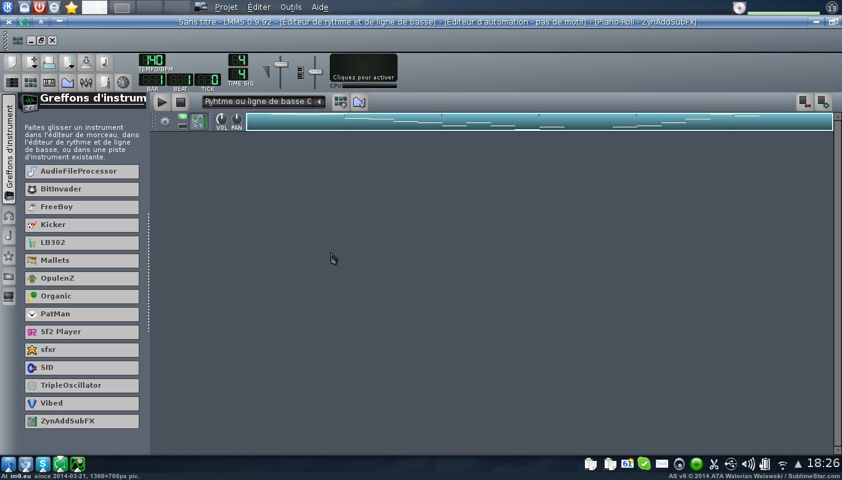The width and height of the screenshot is (842, 480).
Task: Show the Piano Roll editor
Action: click(49, 82)
